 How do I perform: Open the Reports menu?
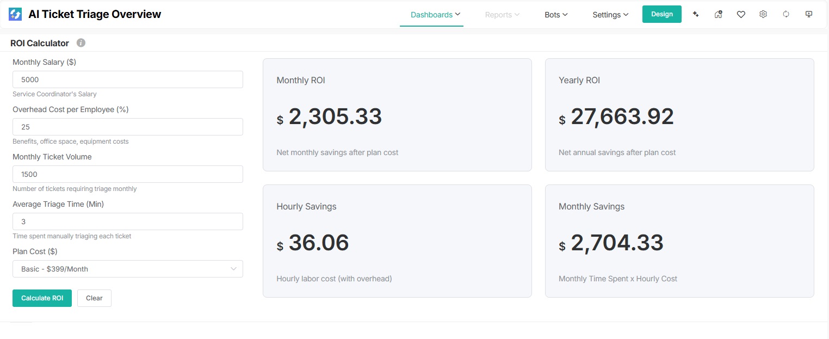(502, 15)
